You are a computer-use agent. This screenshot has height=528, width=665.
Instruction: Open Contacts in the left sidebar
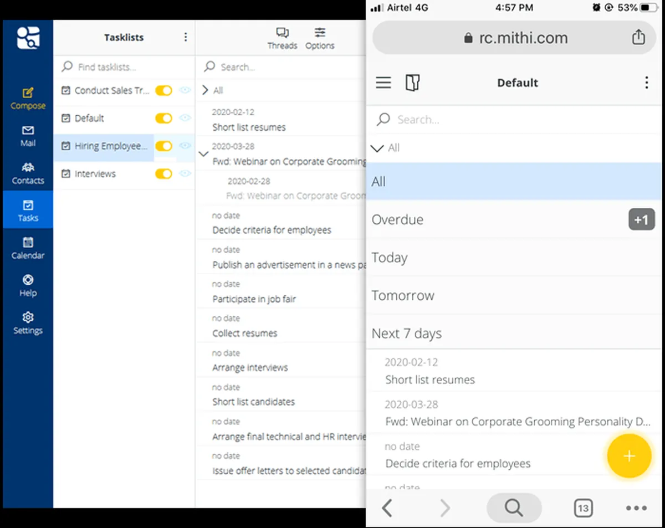point(28,173)
